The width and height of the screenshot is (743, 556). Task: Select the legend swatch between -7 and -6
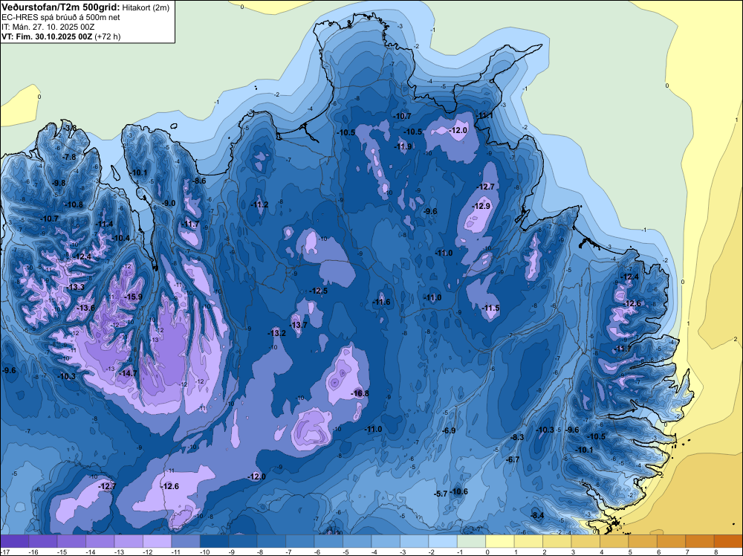pyautogui.click(x=300, y=541)
